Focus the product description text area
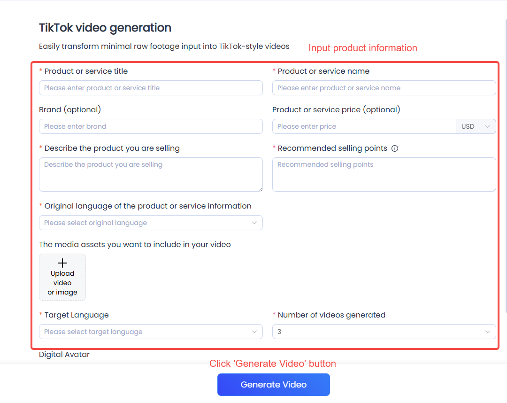This screenshot has width=507, height=403. click(151, 174)
